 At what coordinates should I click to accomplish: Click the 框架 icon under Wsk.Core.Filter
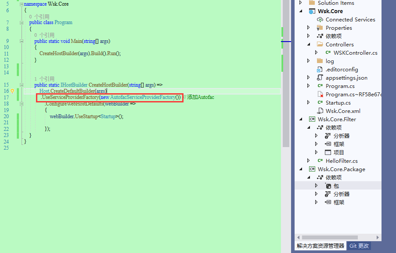tap(328, 144)
